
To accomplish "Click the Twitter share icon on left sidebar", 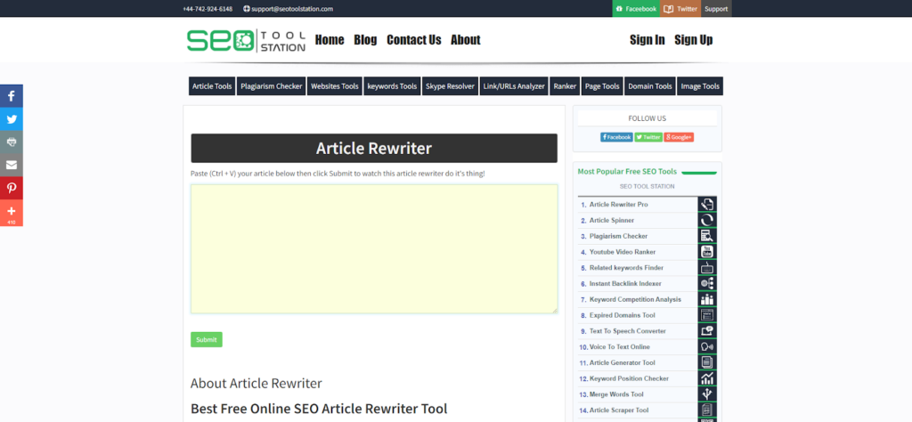I will [12, 119].
